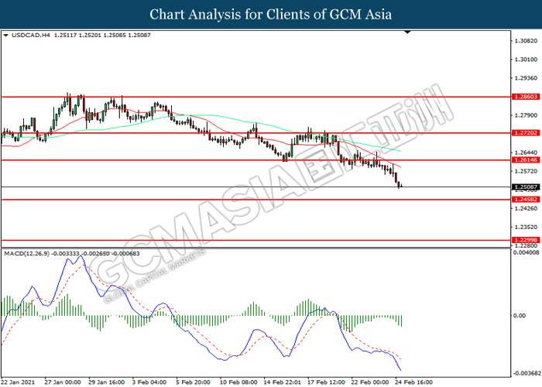
Task: Click the 17 Feb 12:00 time label
Action: coord(326,382)
